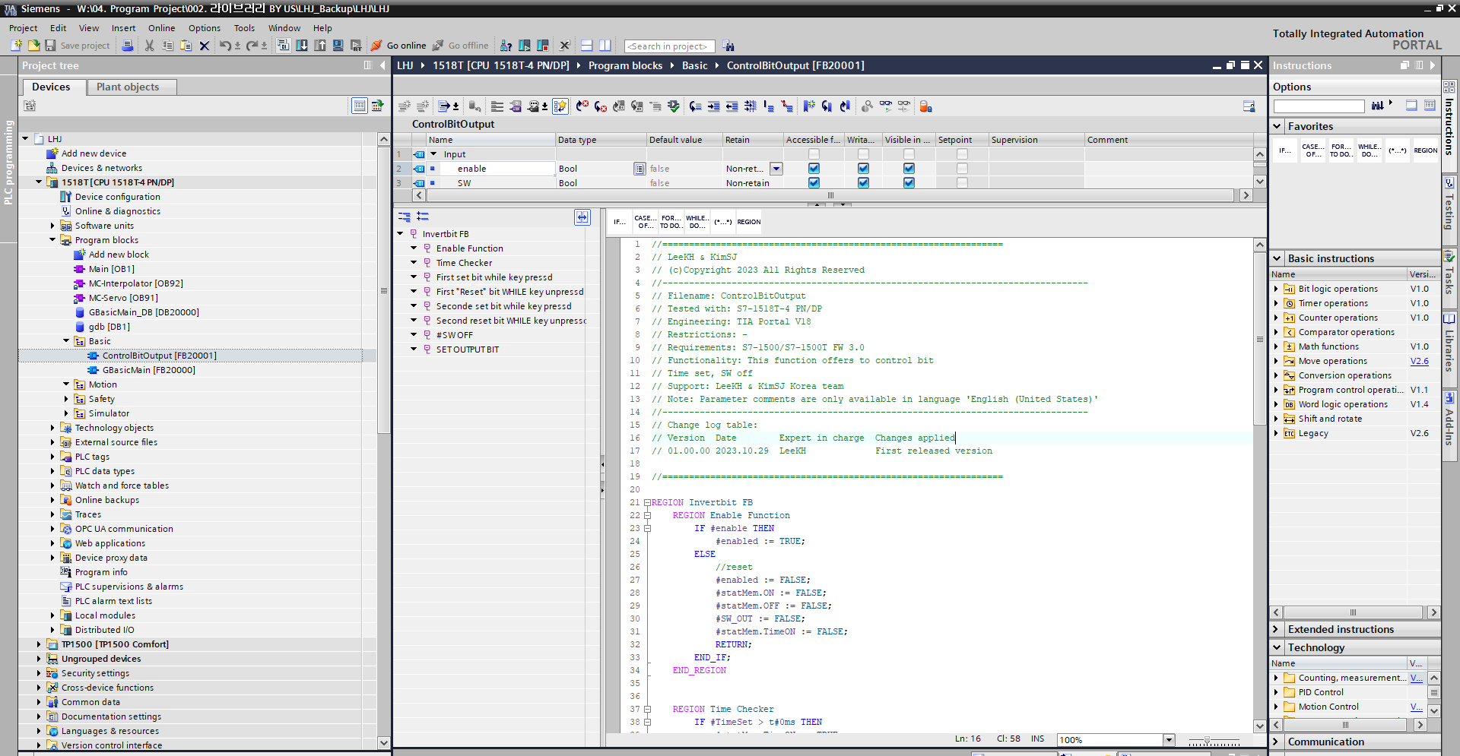Click the Split editor space horizontally icon

[x=586, y=46]
